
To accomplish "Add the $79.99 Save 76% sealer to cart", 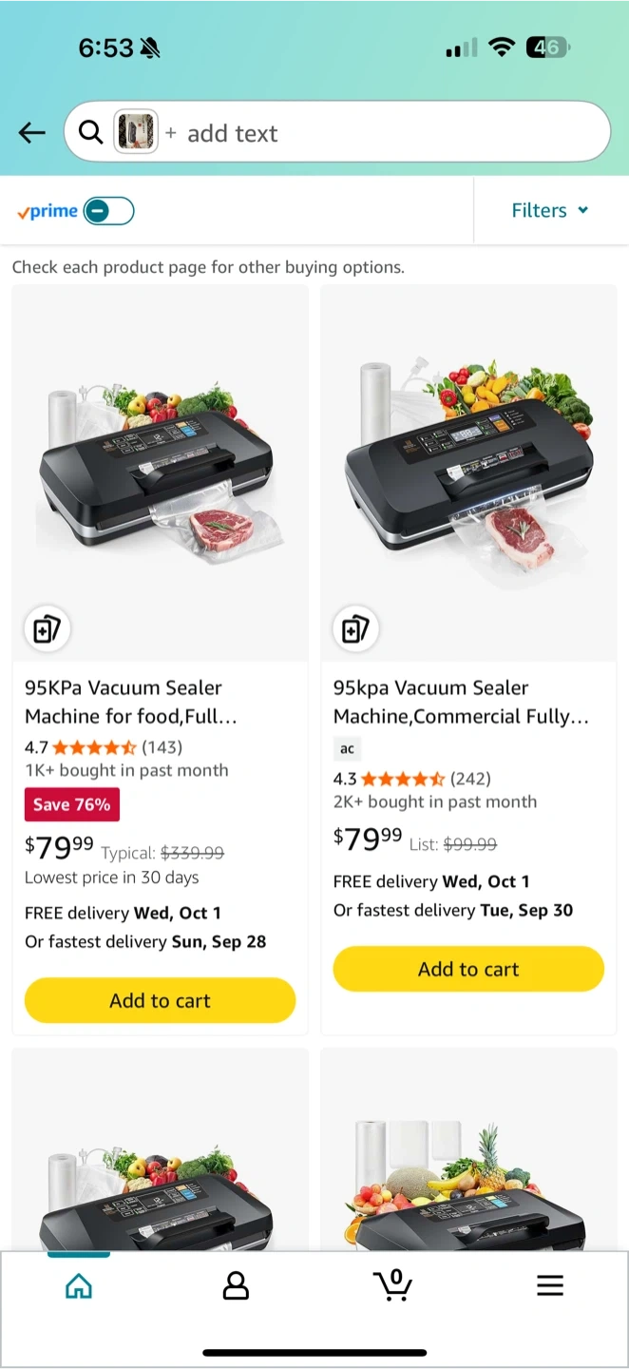I will pyautogui.click(x=160, y=1000).
